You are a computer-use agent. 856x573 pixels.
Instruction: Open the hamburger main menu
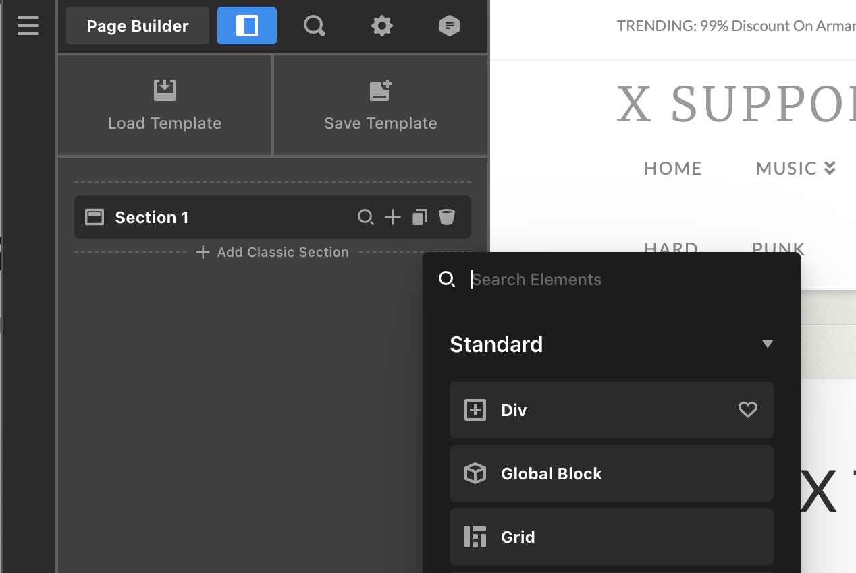coord(28,26)
